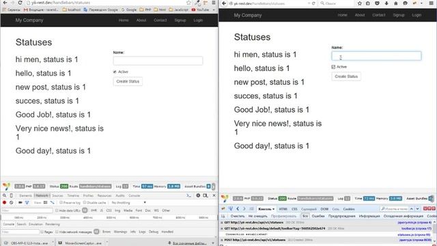437x246 pixels.
Task: Click the Status 200 badge in Chrome's debug toolbar
Action: (64, 187)
